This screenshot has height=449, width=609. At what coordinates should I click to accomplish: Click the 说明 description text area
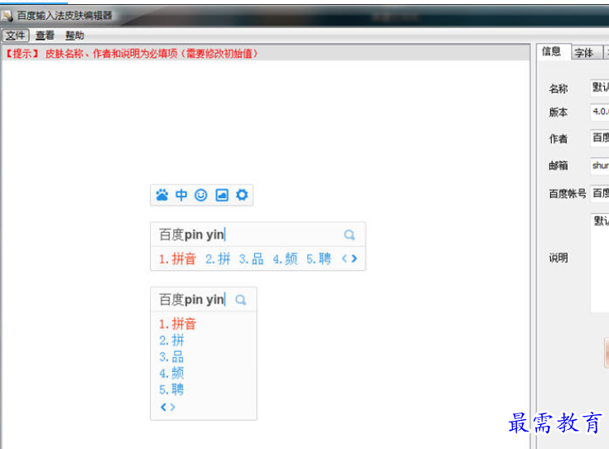point(600,263)
